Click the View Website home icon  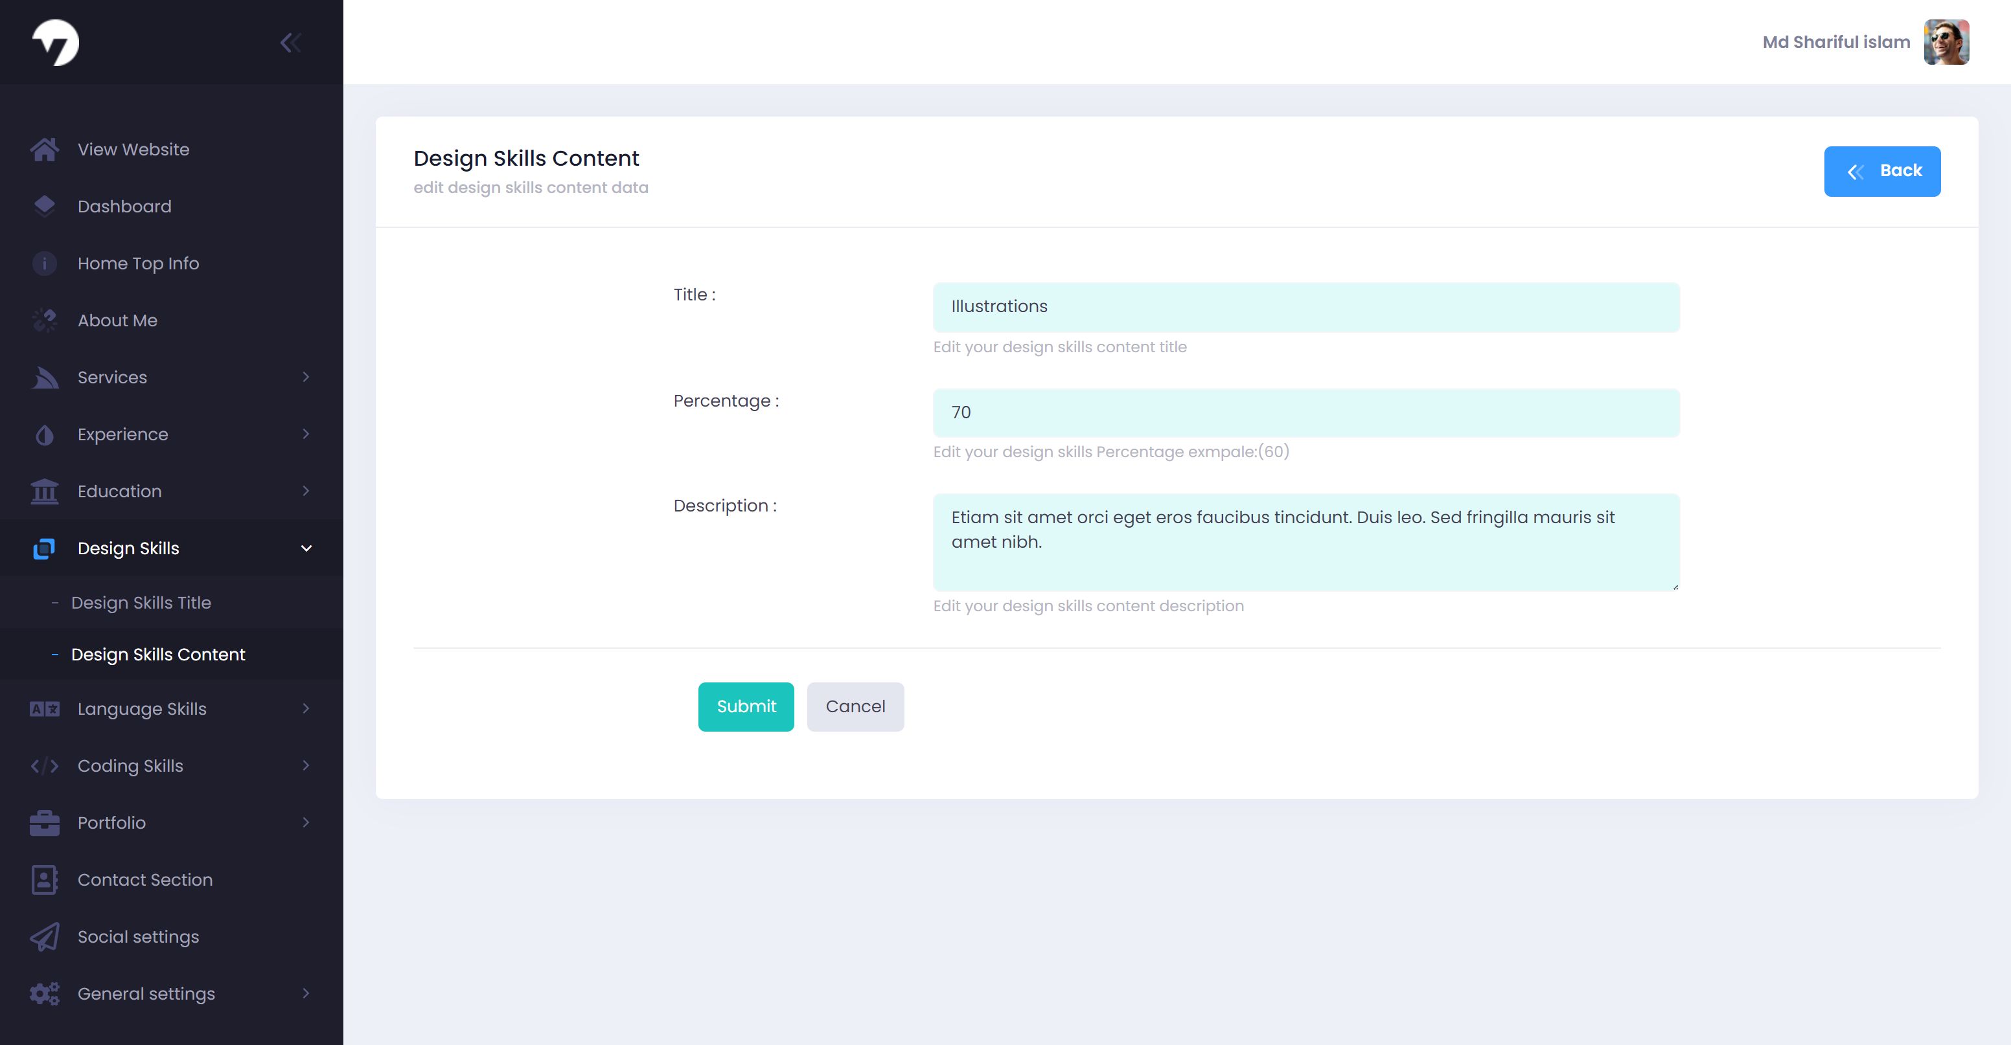pyautogui.click(x=45, y=149)
